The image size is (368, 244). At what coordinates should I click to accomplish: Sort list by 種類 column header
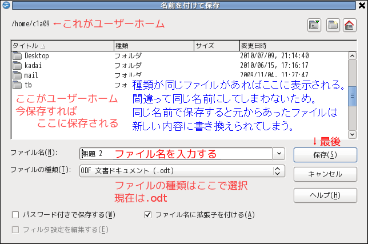coord(154,46)
